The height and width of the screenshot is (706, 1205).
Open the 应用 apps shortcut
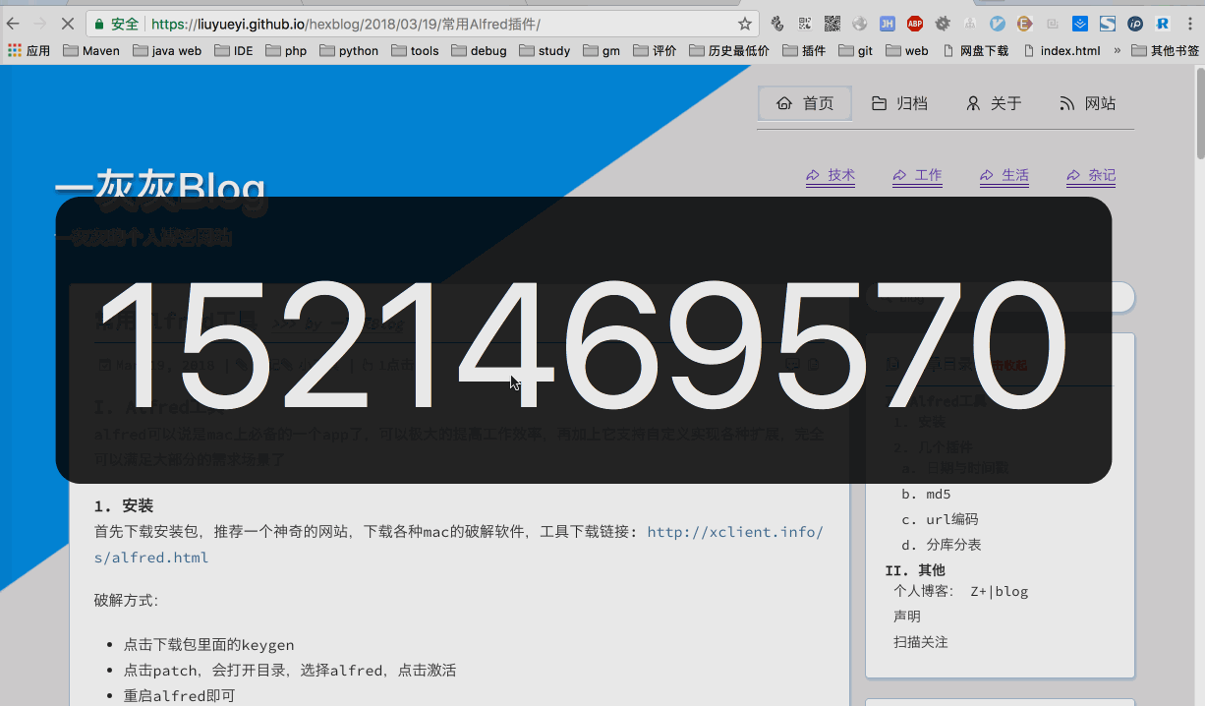(29, 51)
